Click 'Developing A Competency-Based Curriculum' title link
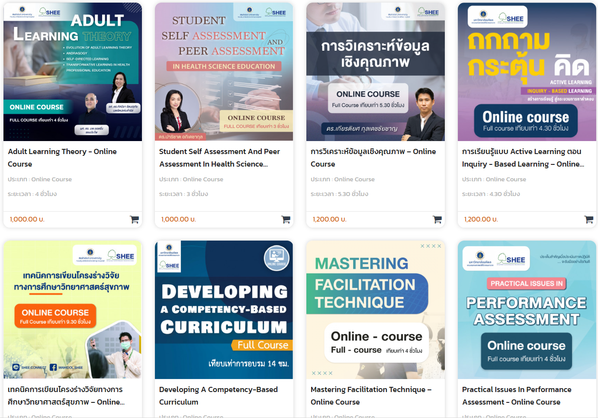 (219, 395)
